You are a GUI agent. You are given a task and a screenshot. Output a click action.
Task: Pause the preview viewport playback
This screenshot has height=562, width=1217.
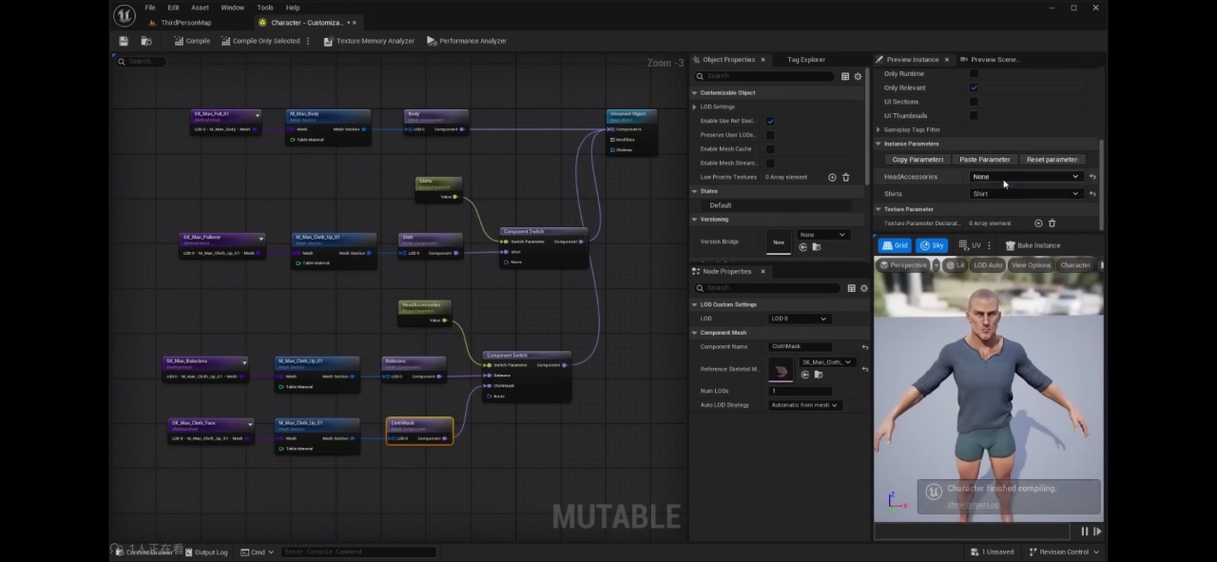pyautogui.click(x=1084, y=532)
